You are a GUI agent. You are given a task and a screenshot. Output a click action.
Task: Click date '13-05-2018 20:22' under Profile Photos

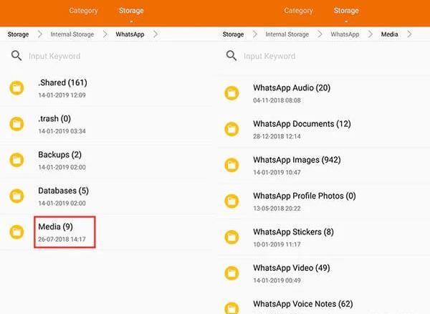click(277, 209)
